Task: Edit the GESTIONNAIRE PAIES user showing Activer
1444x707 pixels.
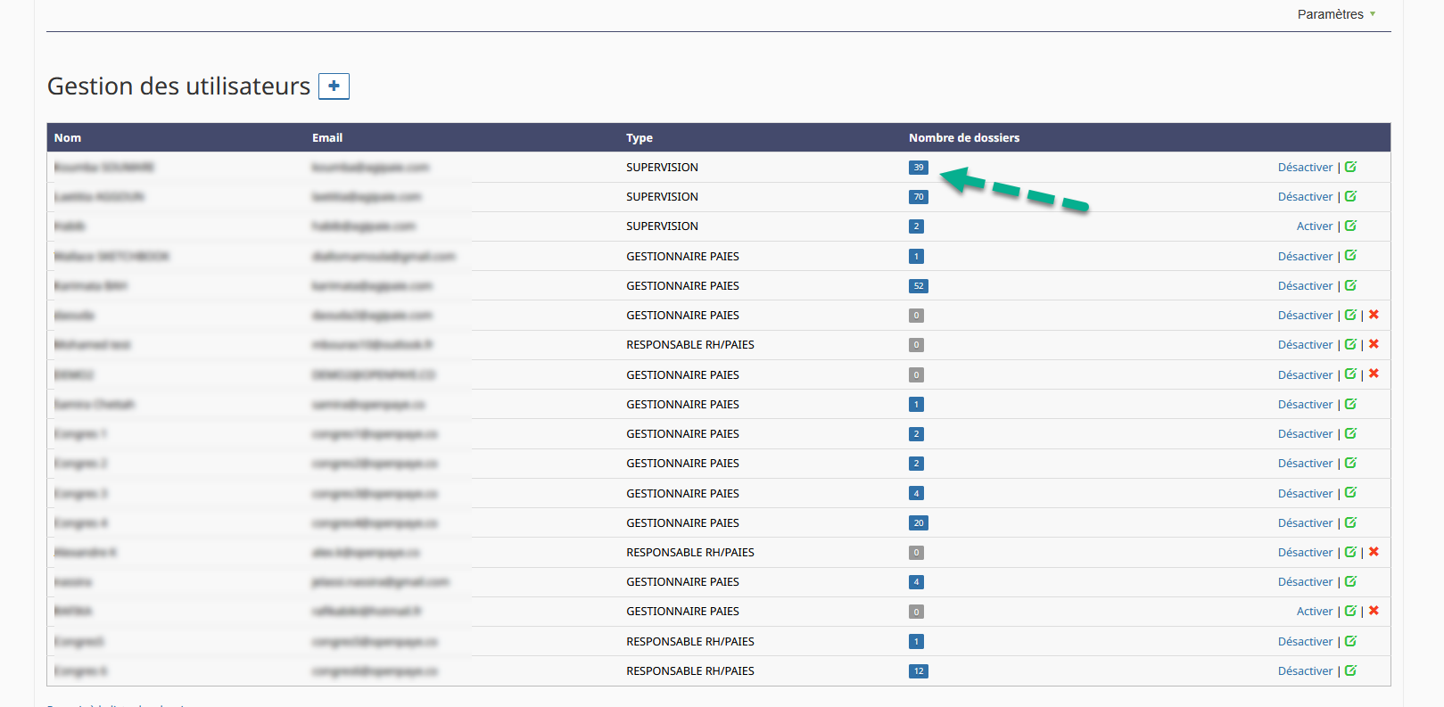Action: (1350, 611)
